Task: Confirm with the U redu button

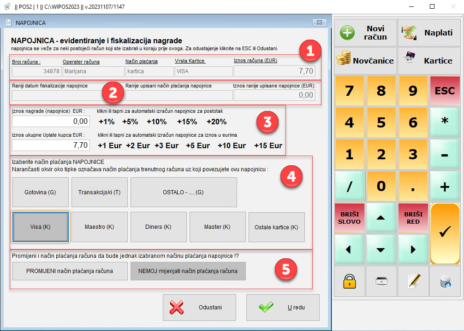Action: click(x=283, y=308)
